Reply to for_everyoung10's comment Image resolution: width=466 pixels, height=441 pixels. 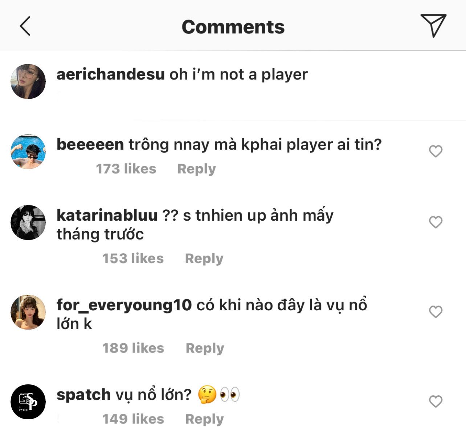pyautogui.click(x=205, y=348)
